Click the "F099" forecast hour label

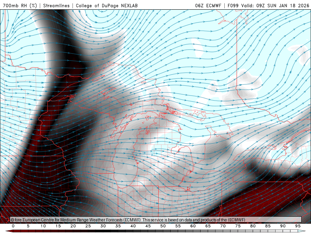(233, 5)
